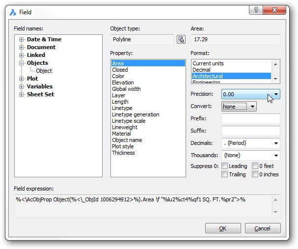Enable Suppress Leading zeros checkbox
298x249 pixels.
pos(225,166)
